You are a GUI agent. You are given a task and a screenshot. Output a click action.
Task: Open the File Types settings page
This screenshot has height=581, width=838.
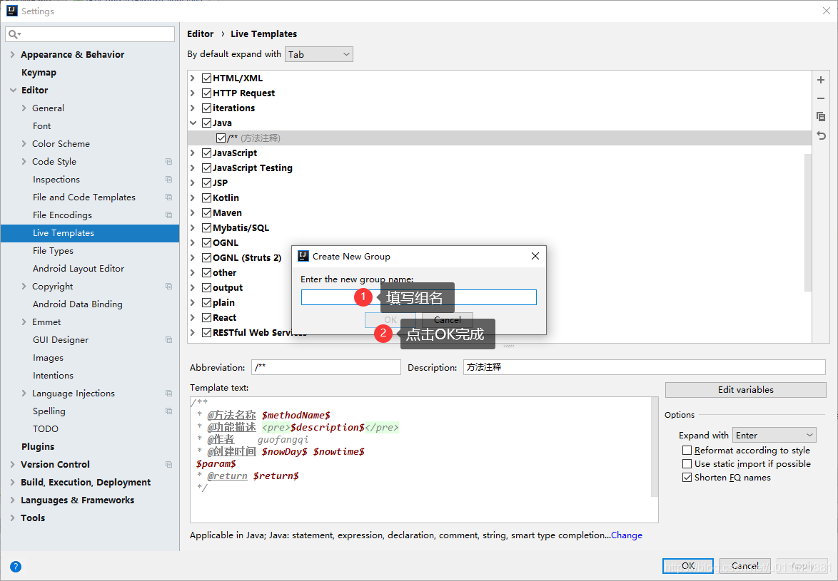pyautogui.click(x=53, y=251)
